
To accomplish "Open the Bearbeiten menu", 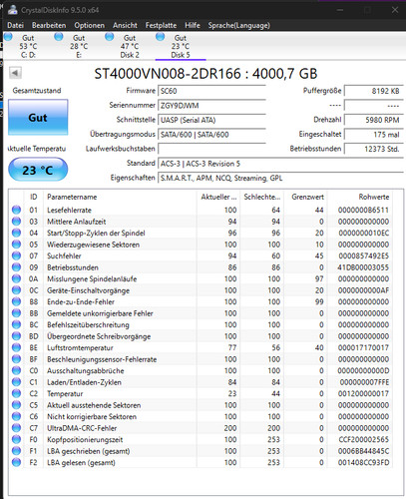I will coord(49,25).
